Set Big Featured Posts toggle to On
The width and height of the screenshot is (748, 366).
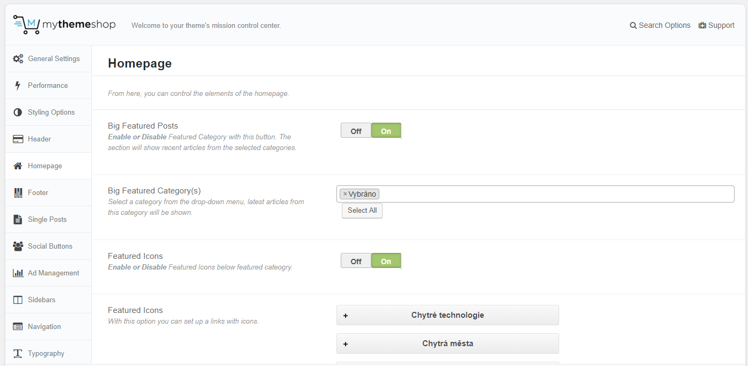coord(386,131)
